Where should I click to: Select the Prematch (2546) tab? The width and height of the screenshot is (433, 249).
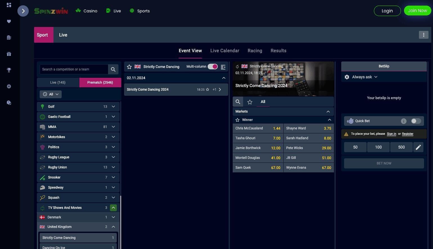pos(100,83)
